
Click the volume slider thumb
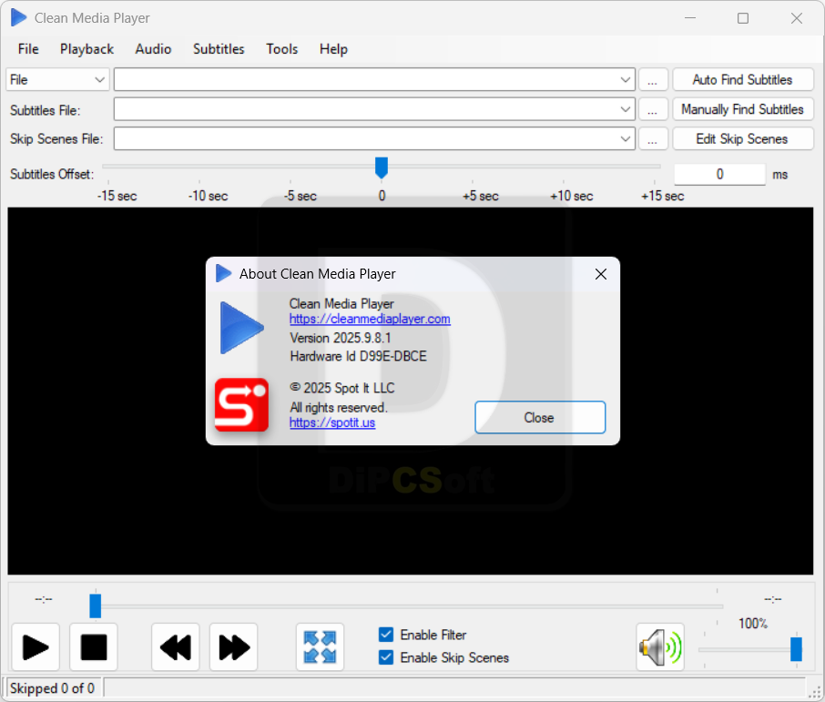tap(796, 649)
